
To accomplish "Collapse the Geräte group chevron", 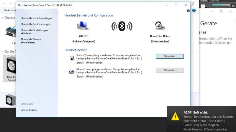I will click(3, 52).
